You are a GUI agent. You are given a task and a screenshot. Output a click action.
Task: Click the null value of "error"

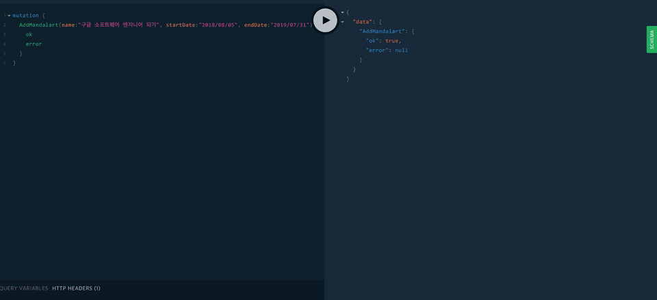401,51
